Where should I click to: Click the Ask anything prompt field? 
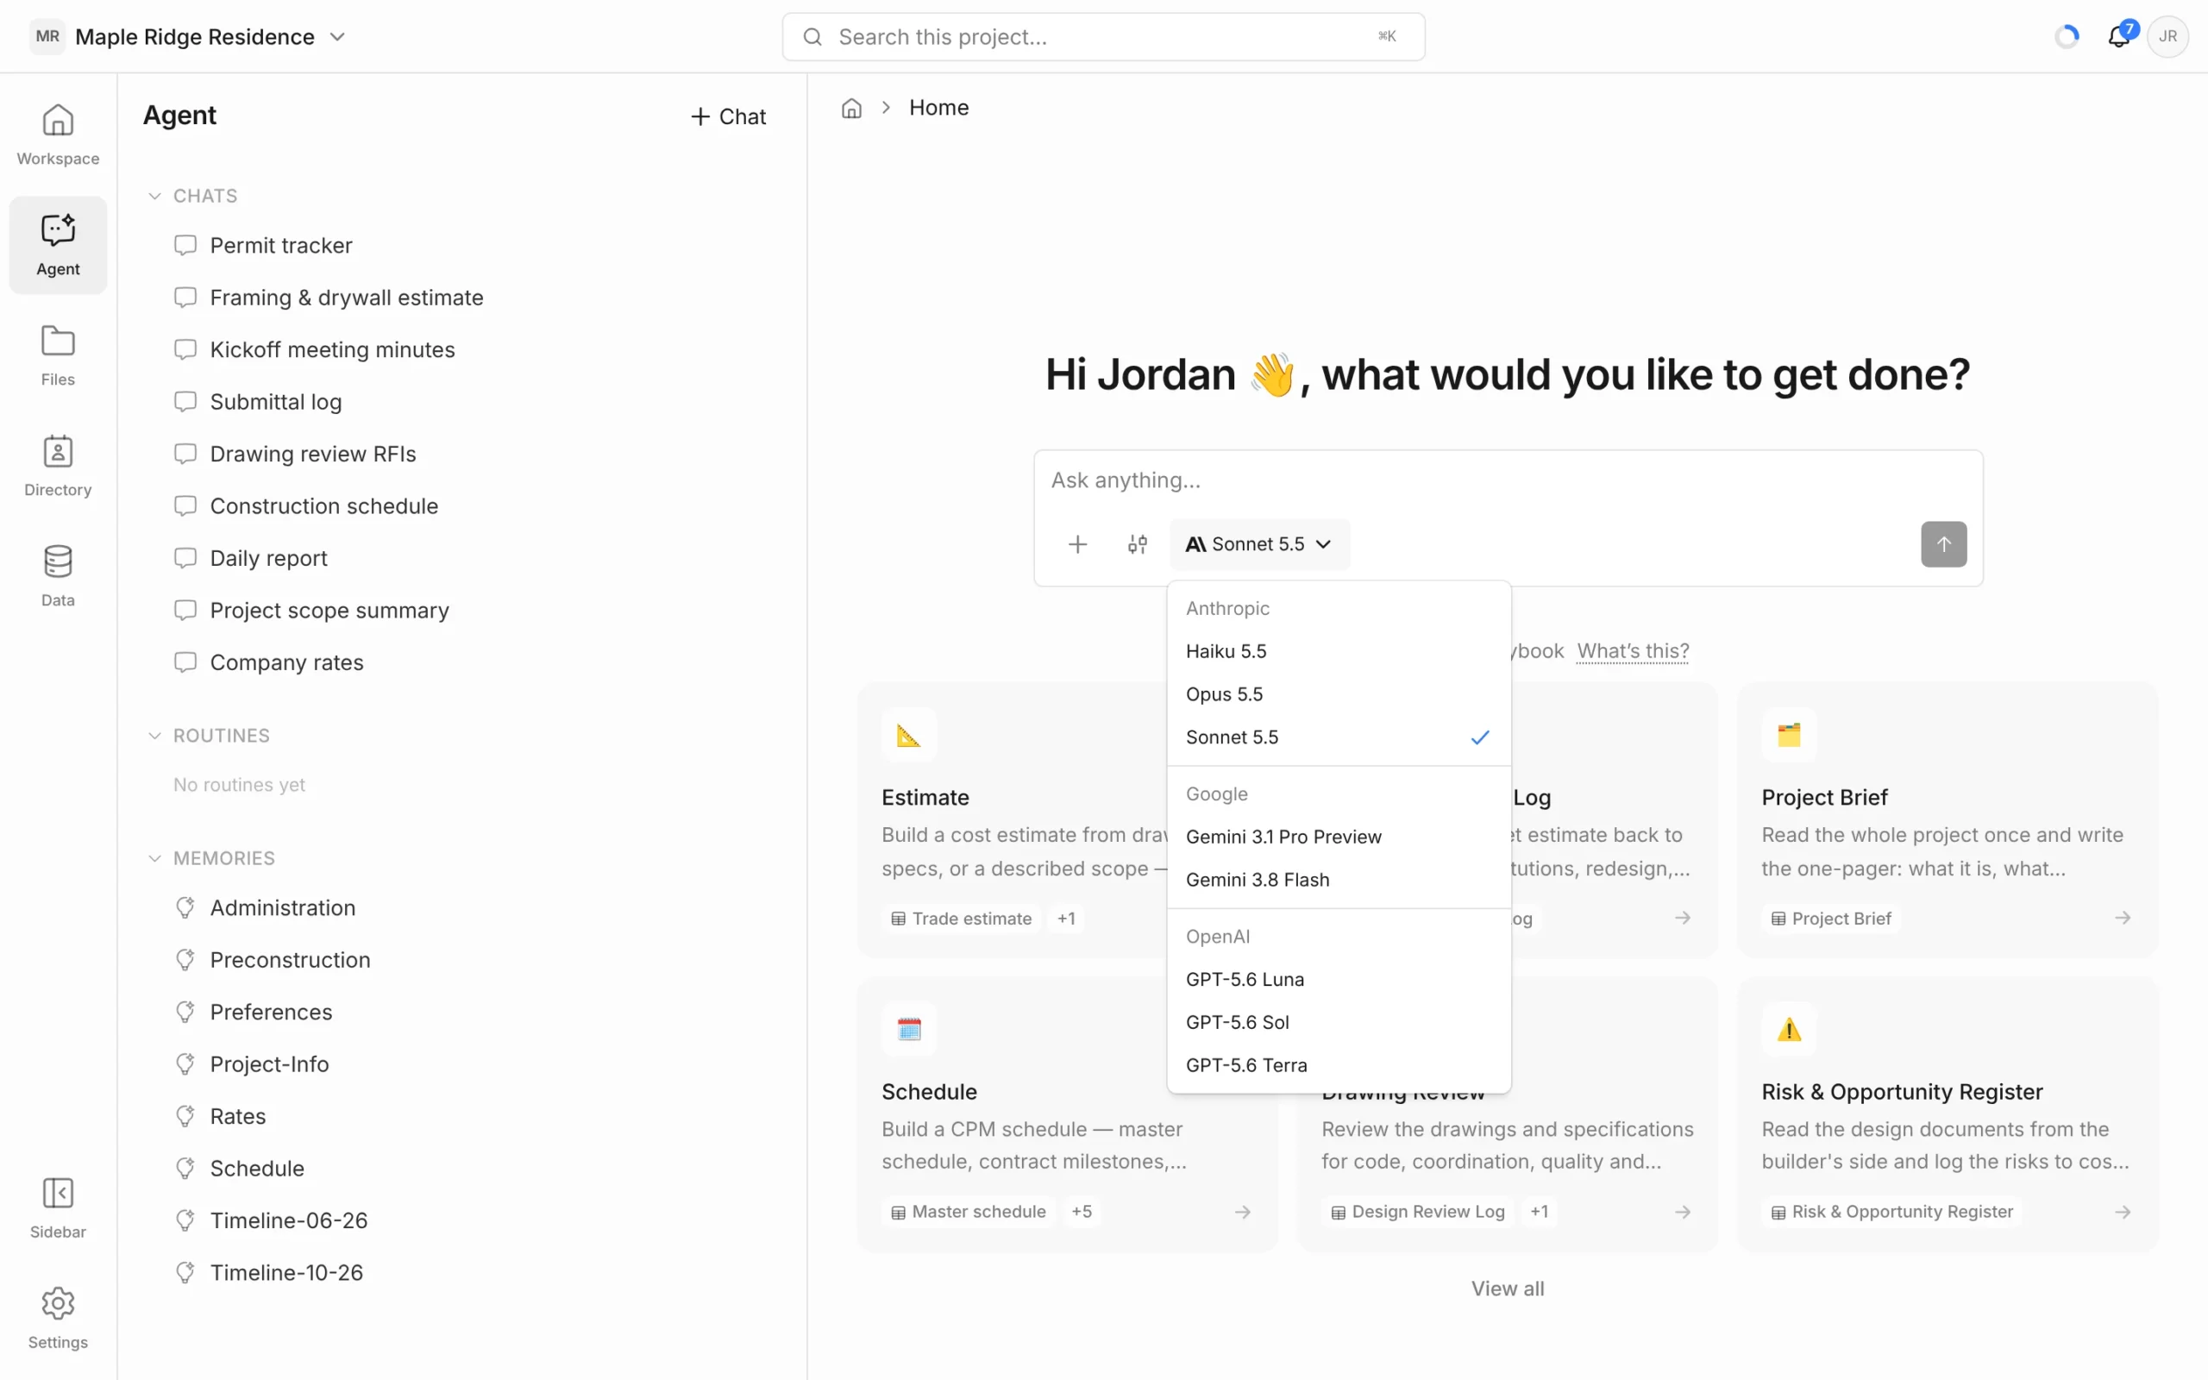point(1508,480)
